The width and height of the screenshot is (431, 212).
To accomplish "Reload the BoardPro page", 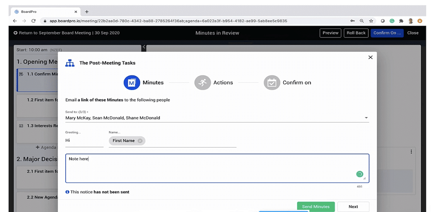I will pos(34,21).
